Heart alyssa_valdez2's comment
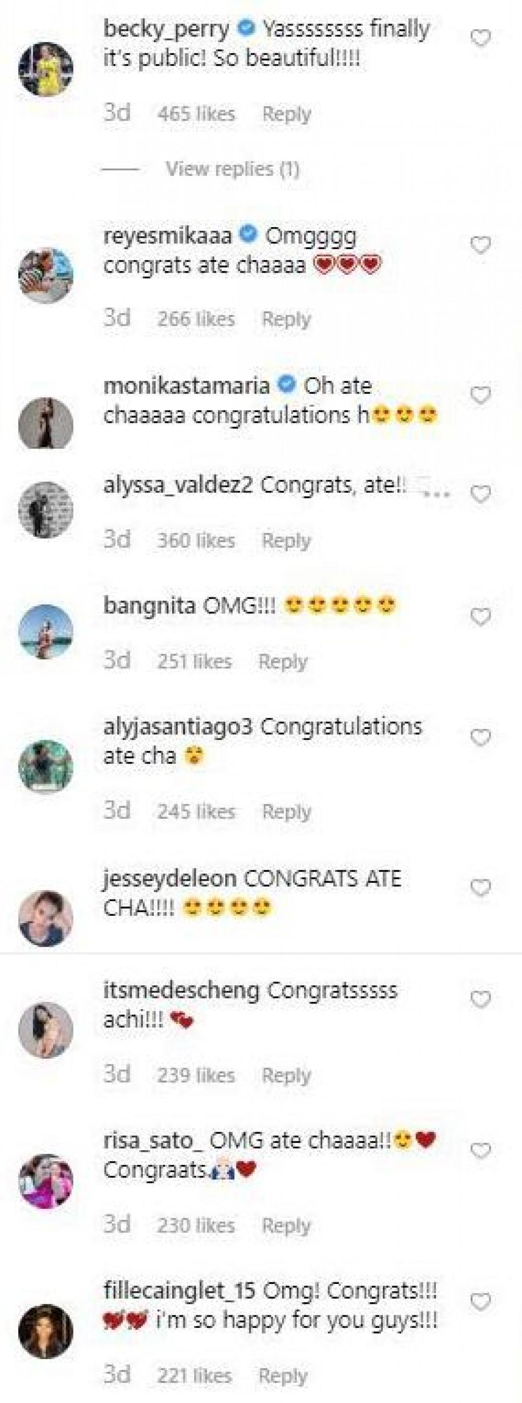Viewport: 522px width, 1403px height. click(x=480, y=494)
